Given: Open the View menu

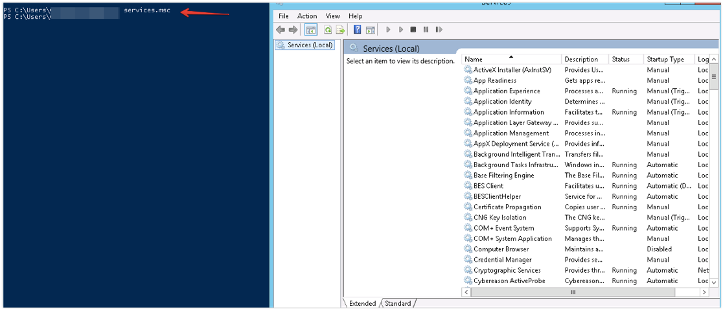Looking at the screenshot, I should (333, 16).
